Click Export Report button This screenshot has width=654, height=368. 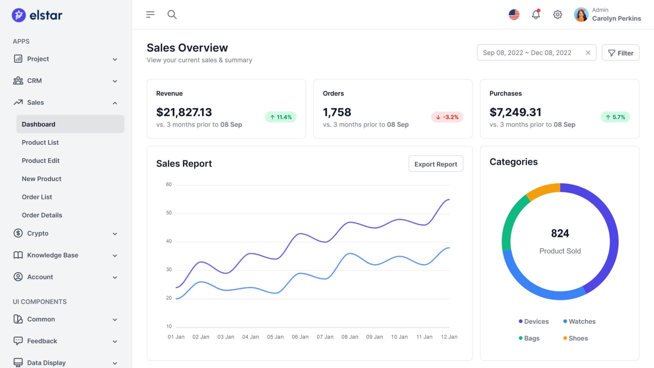[x=436, y=164]
